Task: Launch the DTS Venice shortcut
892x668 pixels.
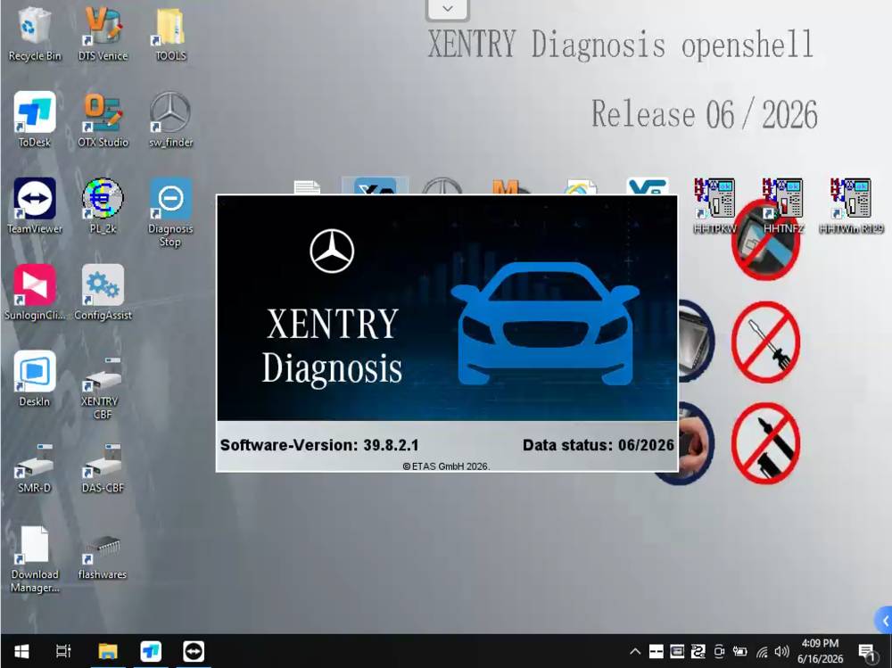Action: point(103,34)
